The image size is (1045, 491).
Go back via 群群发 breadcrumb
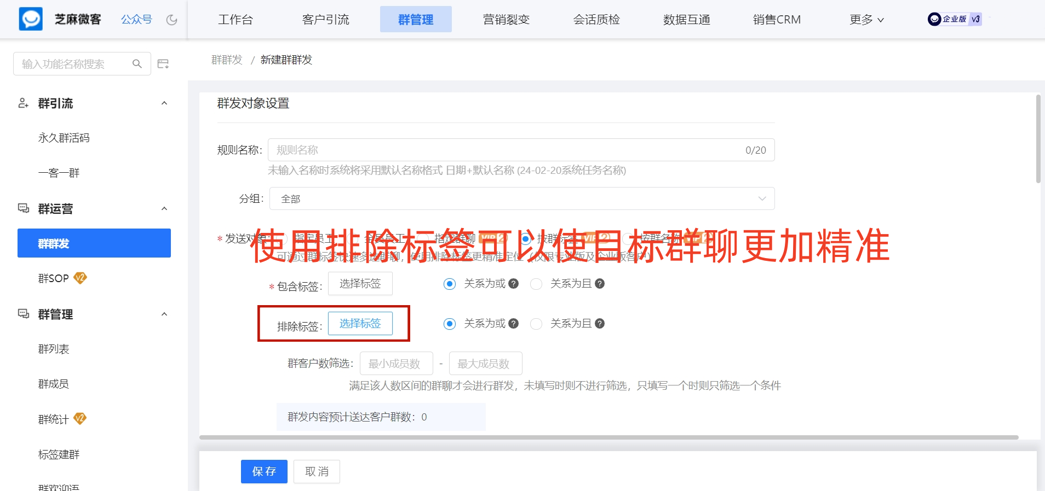click(x=227, y=60)
